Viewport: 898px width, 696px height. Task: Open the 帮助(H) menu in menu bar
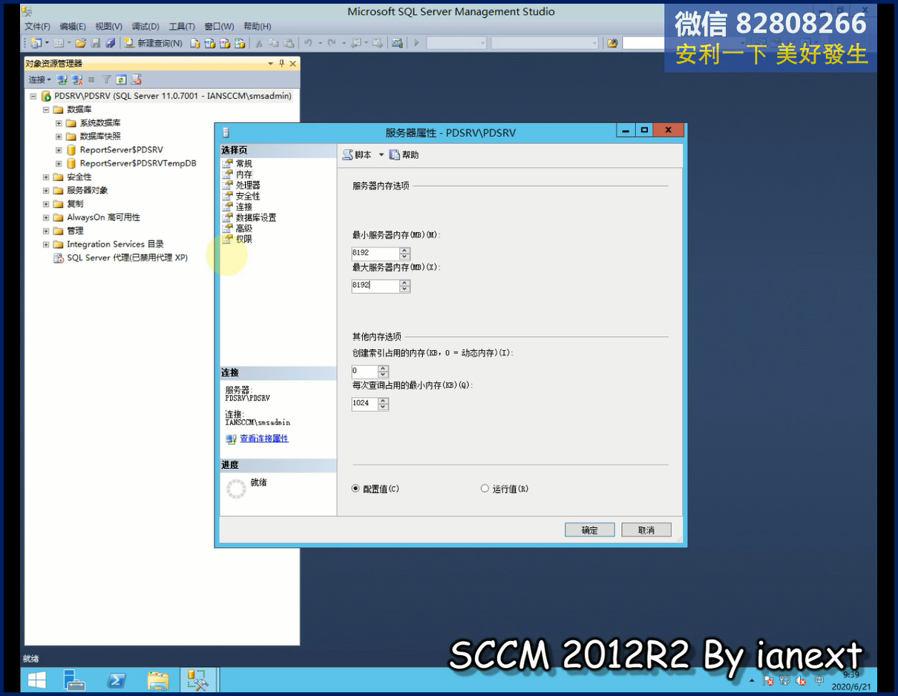[258, 27]
